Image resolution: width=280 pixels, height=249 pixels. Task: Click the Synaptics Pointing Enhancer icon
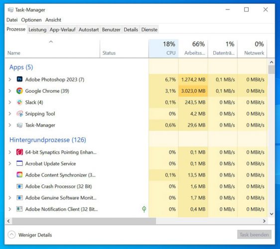[19, 152]
